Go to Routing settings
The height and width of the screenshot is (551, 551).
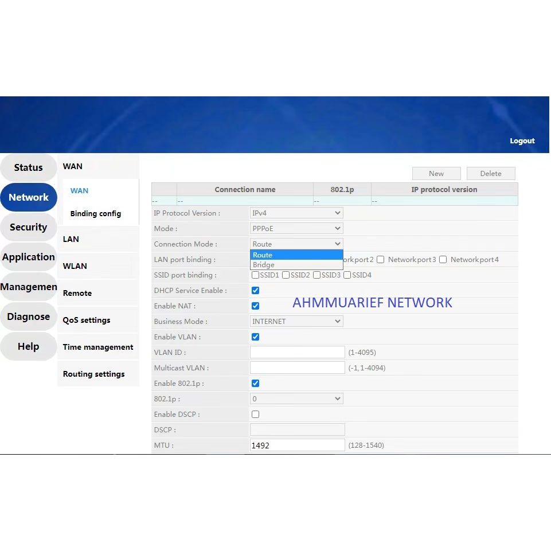click(x=93, y=374)
